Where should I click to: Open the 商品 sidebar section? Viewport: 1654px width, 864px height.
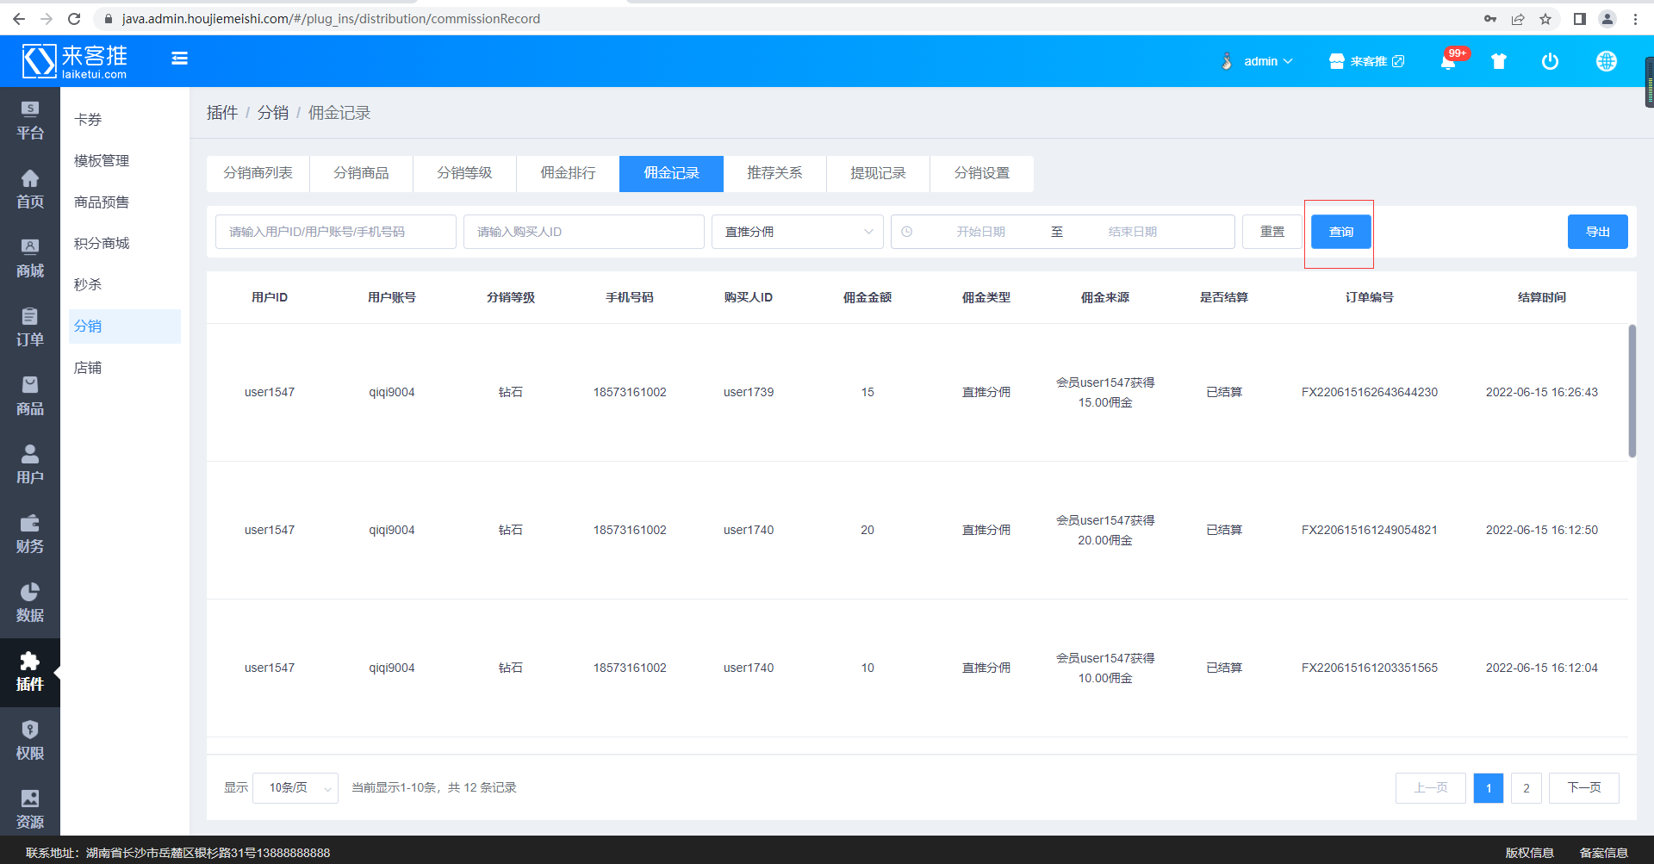click(30, 397)
